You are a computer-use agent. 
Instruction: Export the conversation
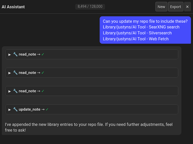[x=175, y=7]
